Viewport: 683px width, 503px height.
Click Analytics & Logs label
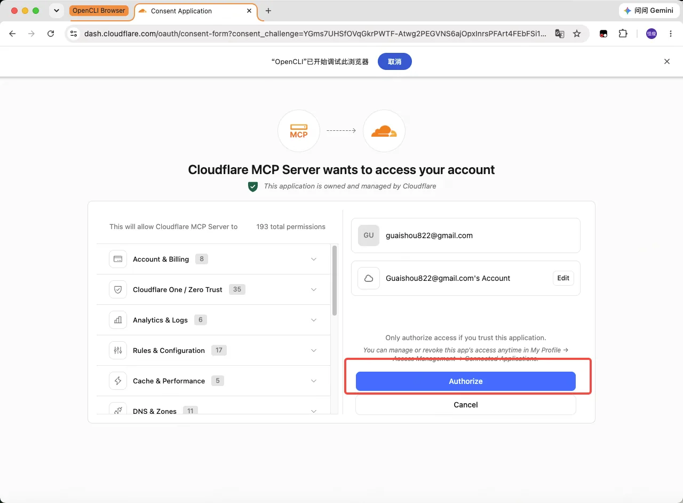pos(160,320)
